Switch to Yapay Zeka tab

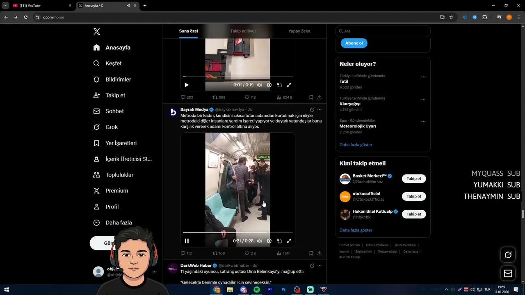click(299, 31)
